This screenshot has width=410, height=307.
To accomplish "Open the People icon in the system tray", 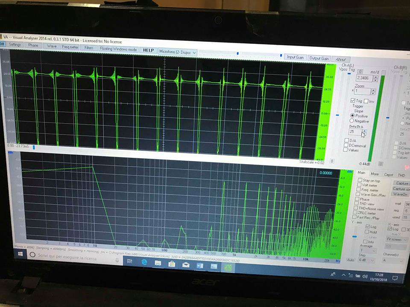I will 333,274.
